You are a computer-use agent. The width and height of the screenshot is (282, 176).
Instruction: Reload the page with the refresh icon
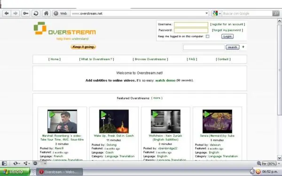tap(36, 13)
